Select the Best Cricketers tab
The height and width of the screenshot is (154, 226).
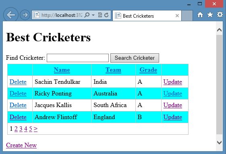(147, 16)
